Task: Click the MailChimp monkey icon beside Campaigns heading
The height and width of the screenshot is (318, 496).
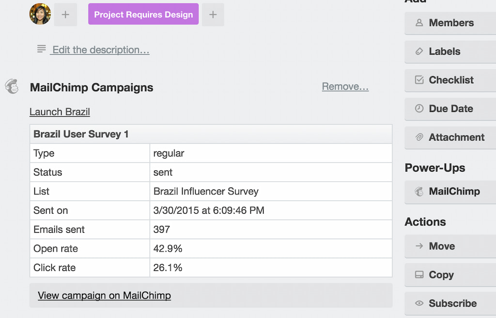Action: (12, 86)
